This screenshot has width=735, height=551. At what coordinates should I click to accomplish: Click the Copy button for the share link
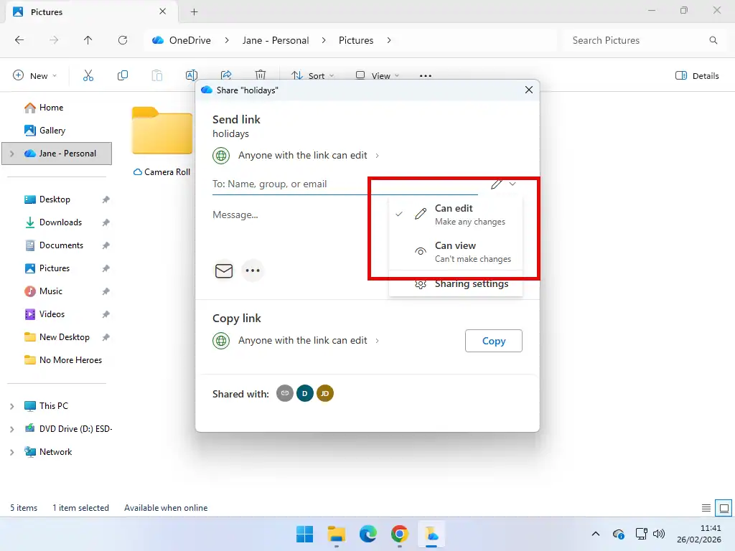tap(493, 341)
